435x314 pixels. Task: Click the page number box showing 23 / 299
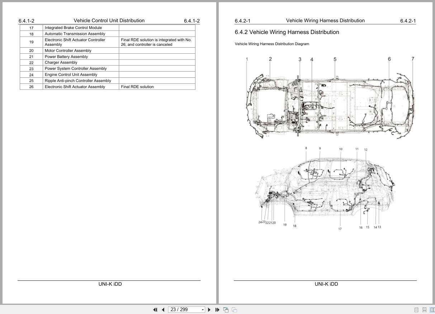(x=183, y=309)
